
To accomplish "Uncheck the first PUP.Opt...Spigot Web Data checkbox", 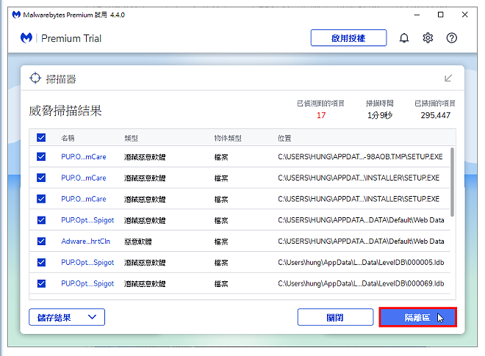I will click(41, 220).
